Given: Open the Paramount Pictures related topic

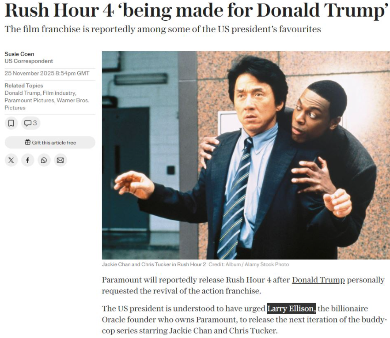Looking at the screenshot, I should click(29, 101).
